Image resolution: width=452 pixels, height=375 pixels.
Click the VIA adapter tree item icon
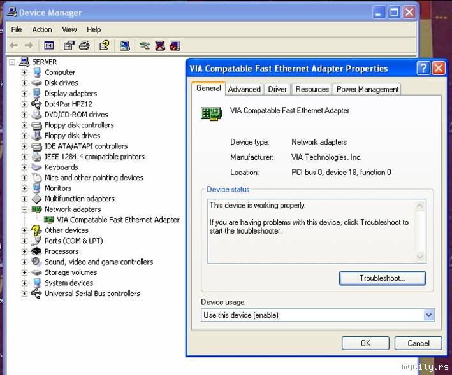tap(49, 220)
